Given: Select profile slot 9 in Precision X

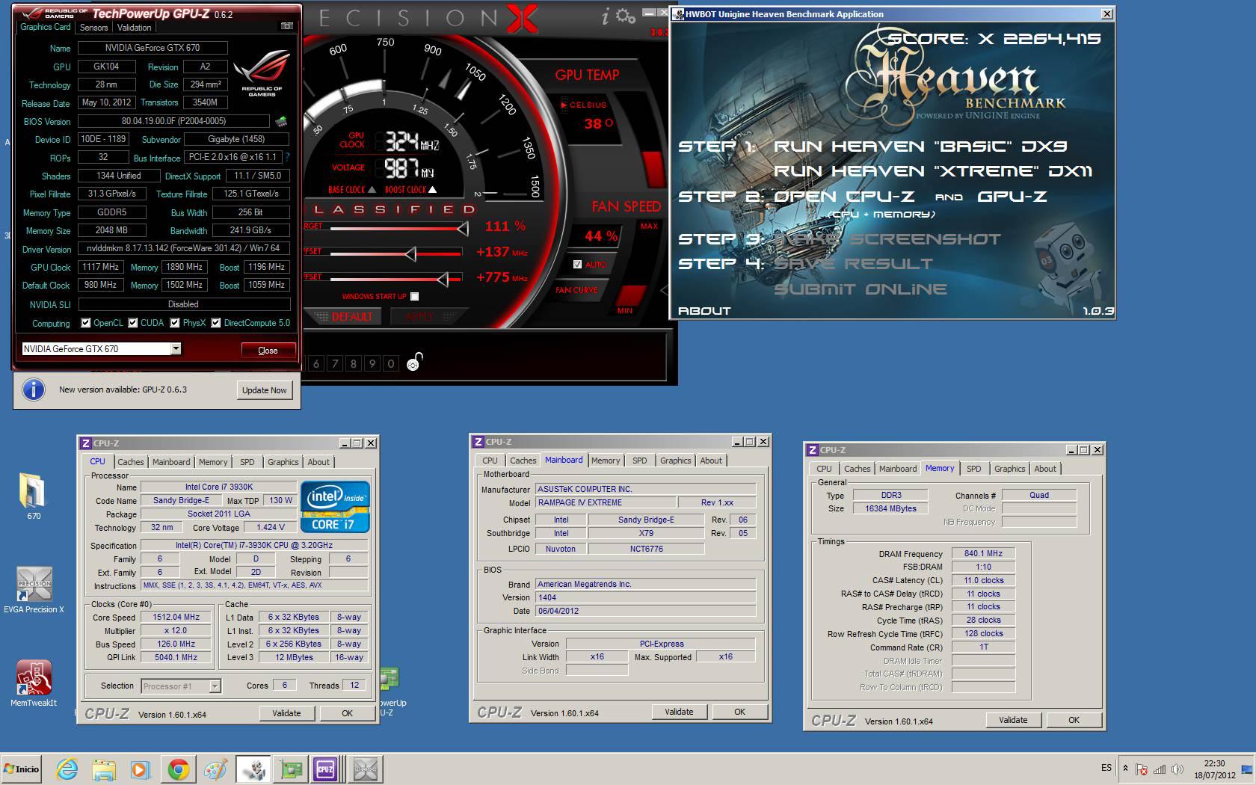Looking at the screenshot, I should pos(372,364).
